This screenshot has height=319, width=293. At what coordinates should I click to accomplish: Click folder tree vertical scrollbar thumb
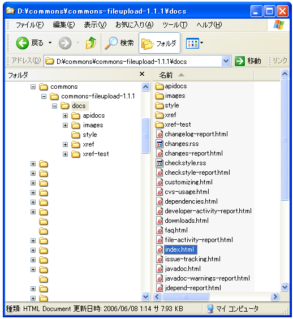click(145, 136)
